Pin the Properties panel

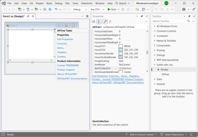pos(142,16)
